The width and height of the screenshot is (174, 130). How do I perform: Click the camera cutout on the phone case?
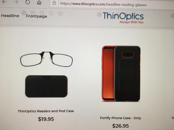pos(128,55)
